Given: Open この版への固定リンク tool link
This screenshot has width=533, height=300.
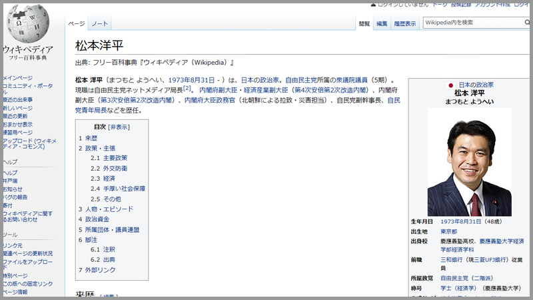Looking at the screenshot, I should 27,284.
